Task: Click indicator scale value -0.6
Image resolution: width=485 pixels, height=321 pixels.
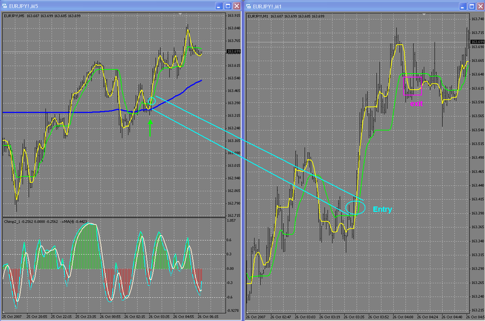Action: pos(229,297)
